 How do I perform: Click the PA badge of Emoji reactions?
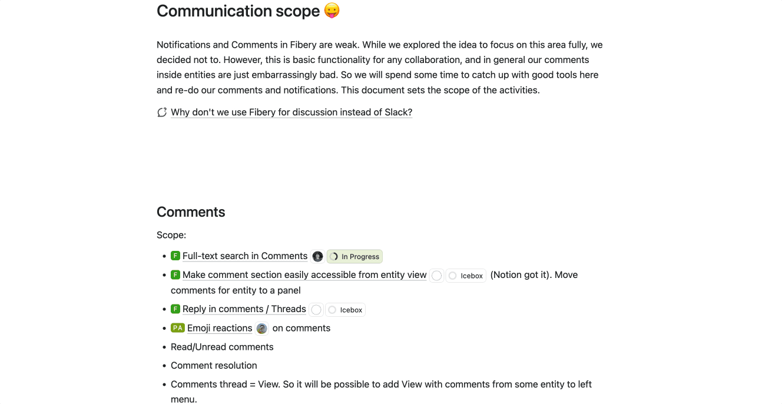pos(178,327)
